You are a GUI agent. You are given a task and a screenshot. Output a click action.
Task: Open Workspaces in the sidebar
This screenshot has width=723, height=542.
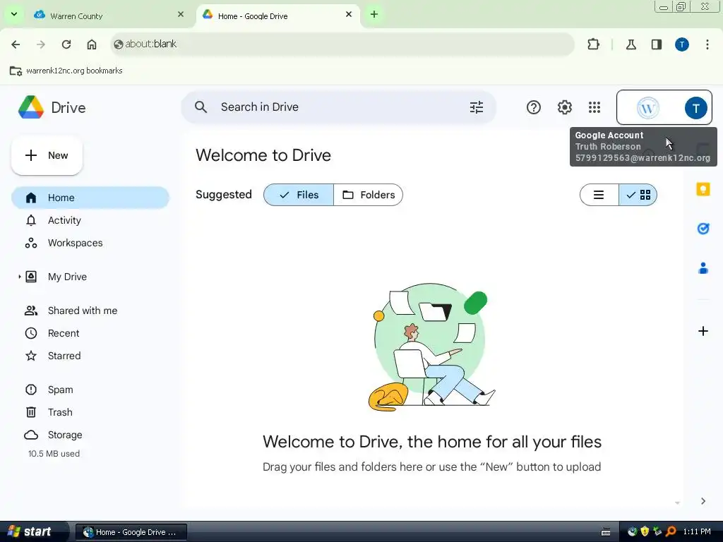point(90,243)
